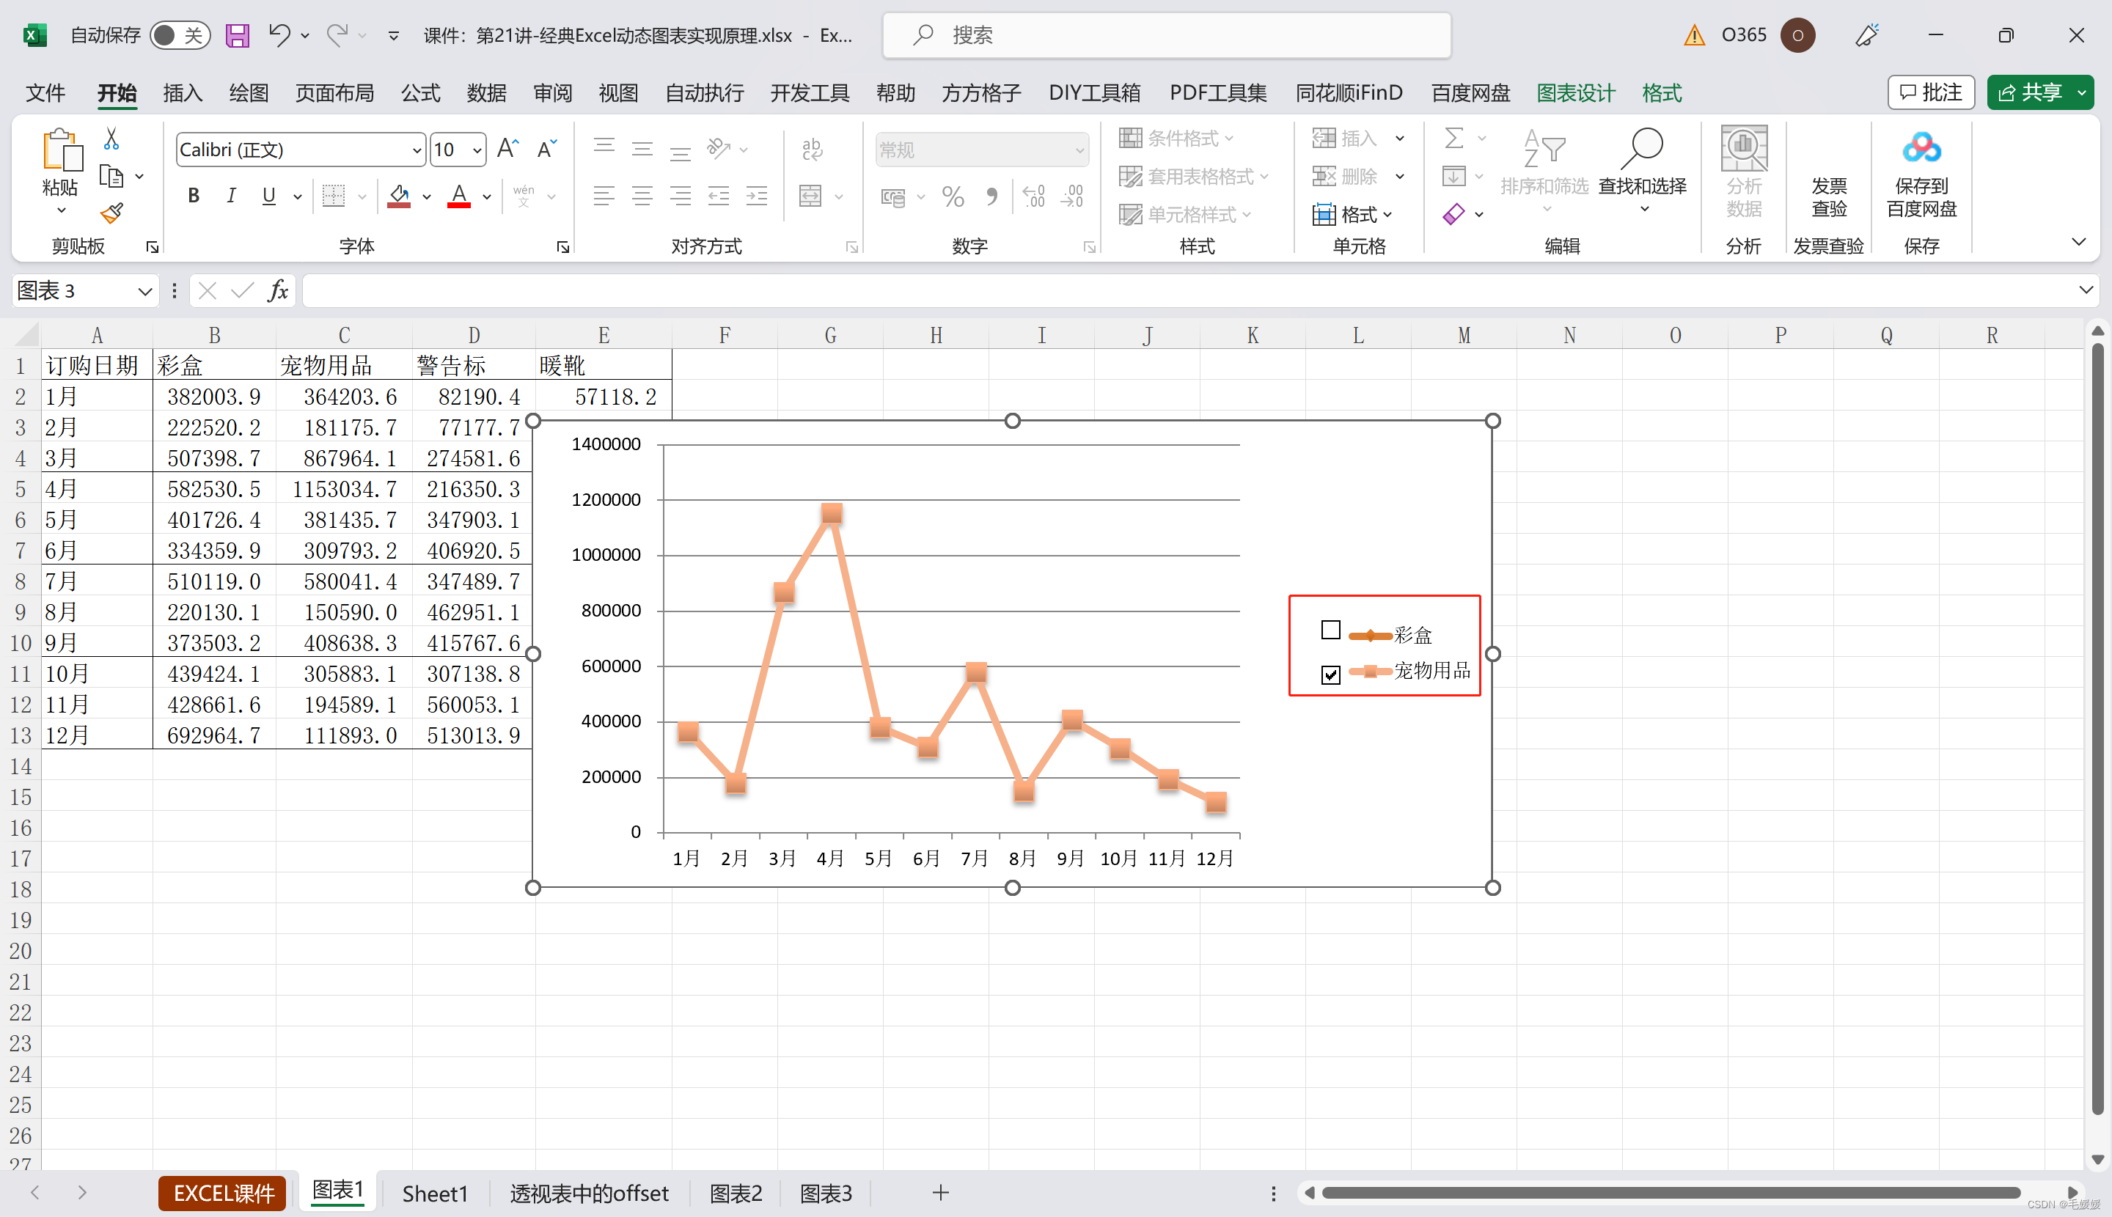
Task: Expand the formula bar
Action: [x=2086, y=290]
